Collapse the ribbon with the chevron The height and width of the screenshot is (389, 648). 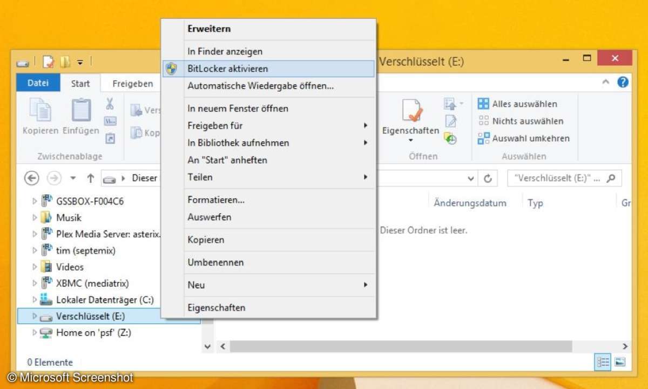click(606, 83)
